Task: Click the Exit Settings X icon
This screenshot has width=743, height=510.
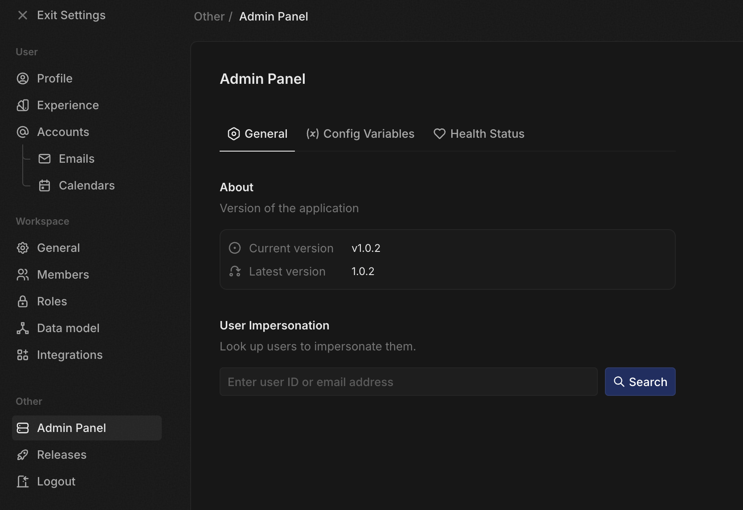Action: [x=23, y=16]
